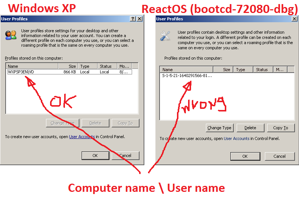The height and width of the screenshot is (197, 299).
Task: Select the S-1-5-21-1640291566 profile entry
Action: tap(186, 76)
